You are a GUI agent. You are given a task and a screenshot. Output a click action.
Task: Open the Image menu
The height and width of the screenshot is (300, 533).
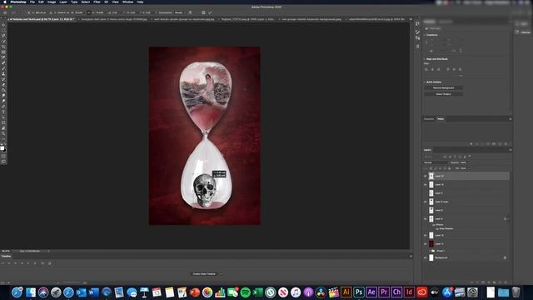click(52, 2)
